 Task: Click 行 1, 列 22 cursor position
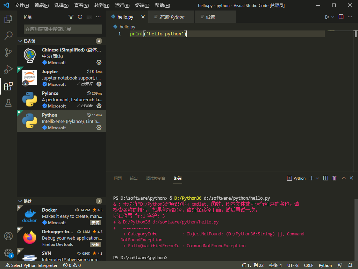click(x=252, y=265)
